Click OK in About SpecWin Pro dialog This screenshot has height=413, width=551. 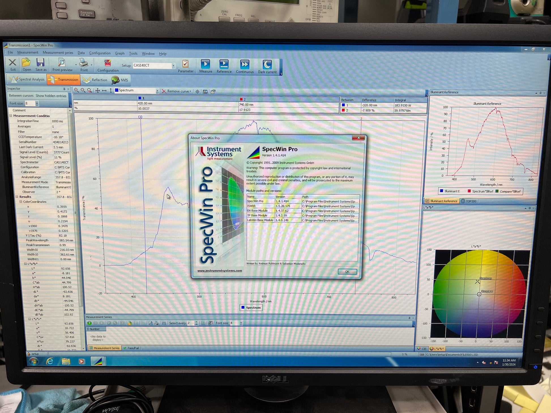coord(347,272)
